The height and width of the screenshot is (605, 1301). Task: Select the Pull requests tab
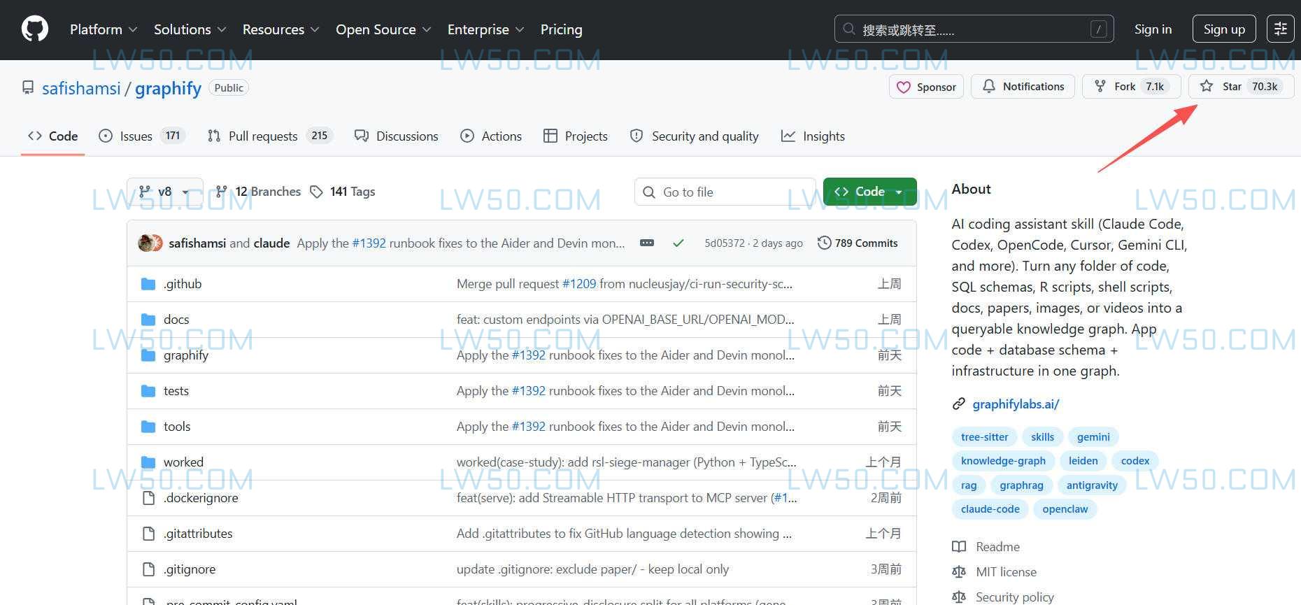click(x=270, y=136)
